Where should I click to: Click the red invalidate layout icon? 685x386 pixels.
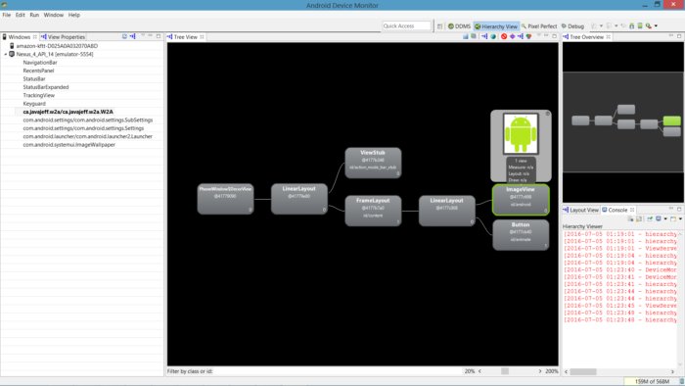[504, 36]
